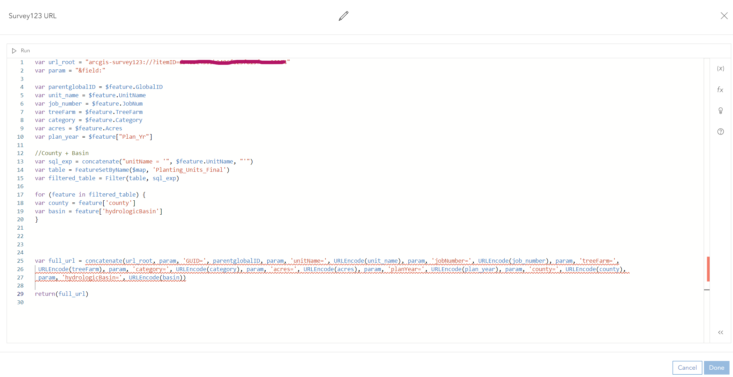Click the 'GUID=' string on line 25

tap(194, 261)
